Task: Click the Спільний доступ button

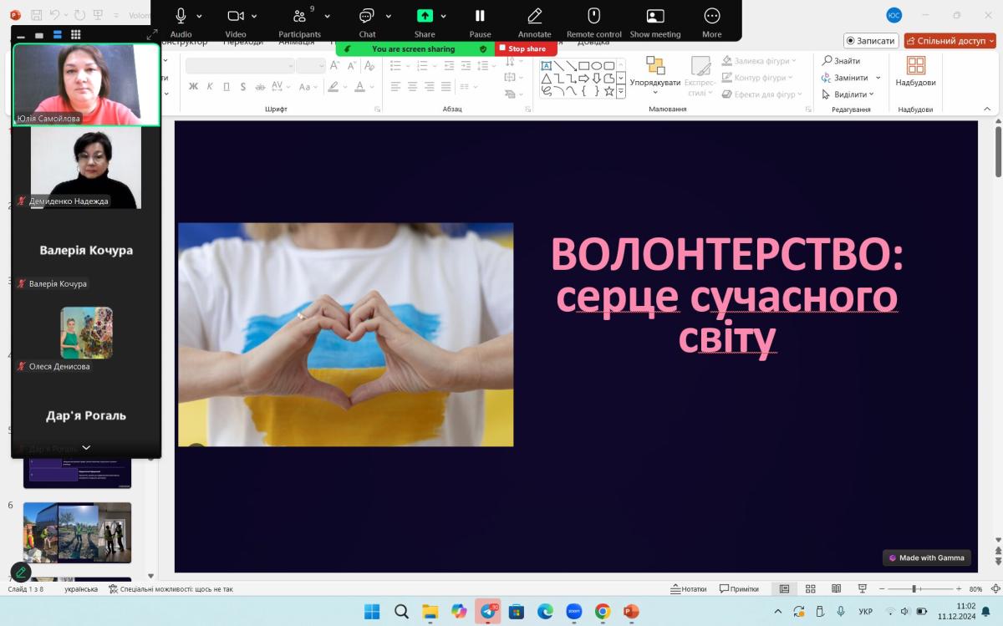Action: coord(950,40)
